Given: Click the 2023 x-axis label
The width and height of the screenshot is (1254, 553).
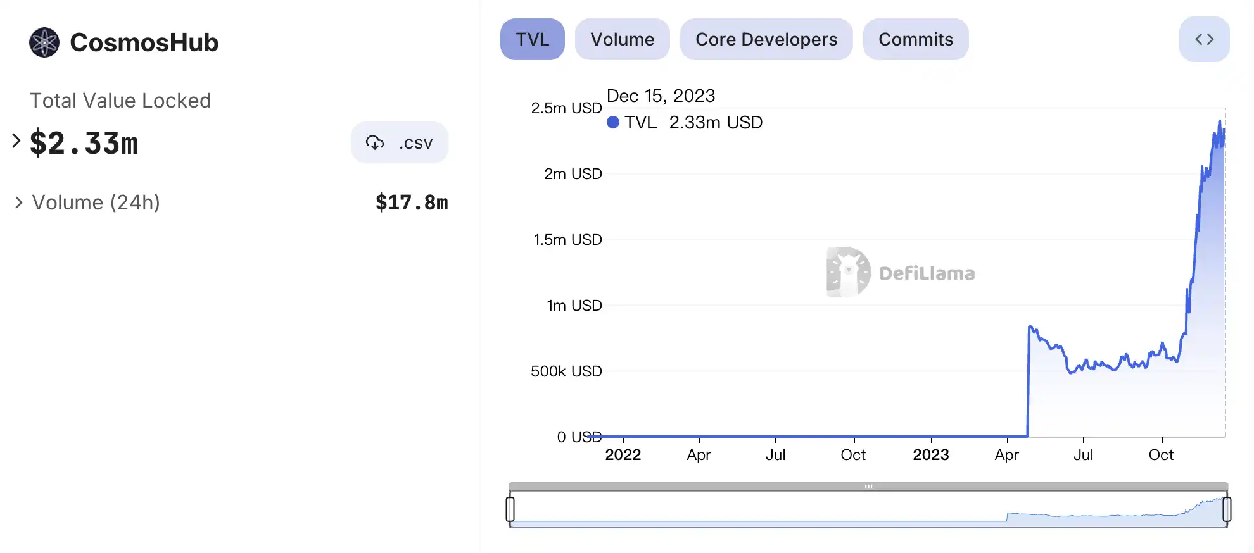Looking at the screenshot, I should point(930,454).
